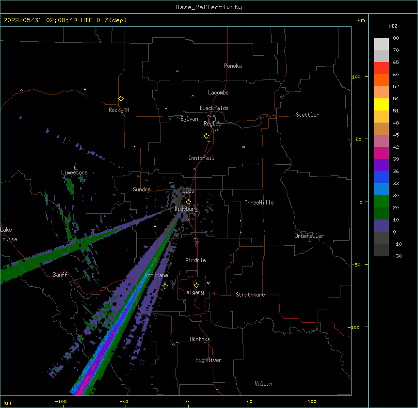Click the Olds town label
The width and height of the screenshot is (418, 408).
point(188,191)
